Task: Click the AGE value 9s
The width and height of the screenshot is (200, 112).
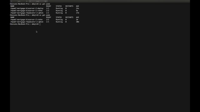Action: (77, 11)
